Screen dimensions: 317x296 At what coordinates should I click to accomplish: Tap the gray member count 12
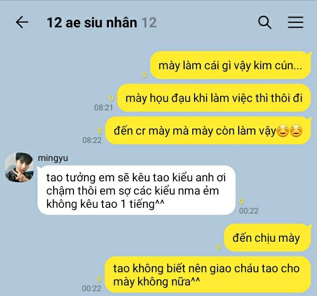[149, 22]
